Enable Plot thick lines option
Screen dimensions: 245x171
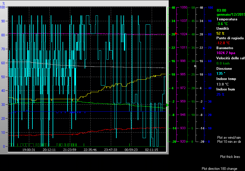pyautogui.click(x=230, y=157)
